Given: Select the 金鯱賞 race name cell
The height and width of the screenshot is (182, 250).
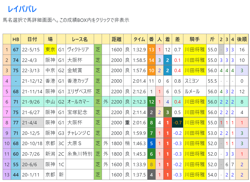Looking at the screenshot, I should point(80,70).
